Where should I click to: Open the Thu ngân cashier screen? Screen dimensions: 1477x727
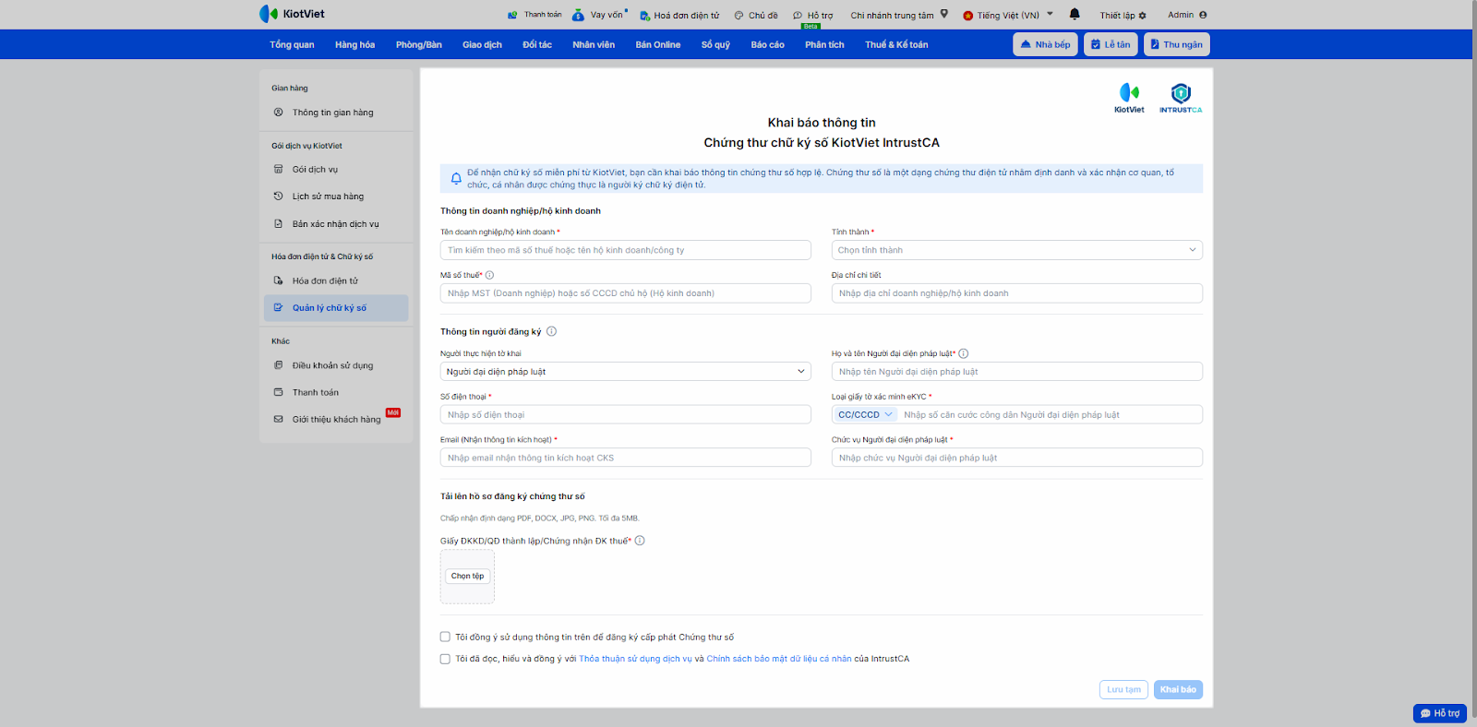point(1176,44)
